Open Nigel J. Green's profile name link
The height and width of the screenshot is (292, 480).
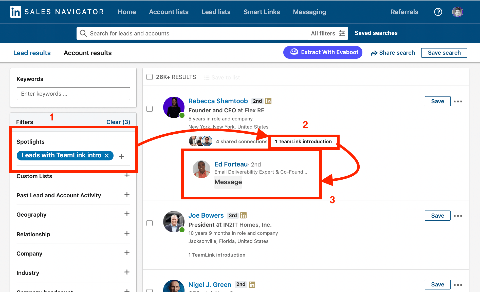pos(210,285)
